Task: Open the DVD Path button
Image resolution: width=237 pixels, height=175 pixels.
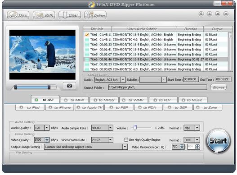Action: 44,15
